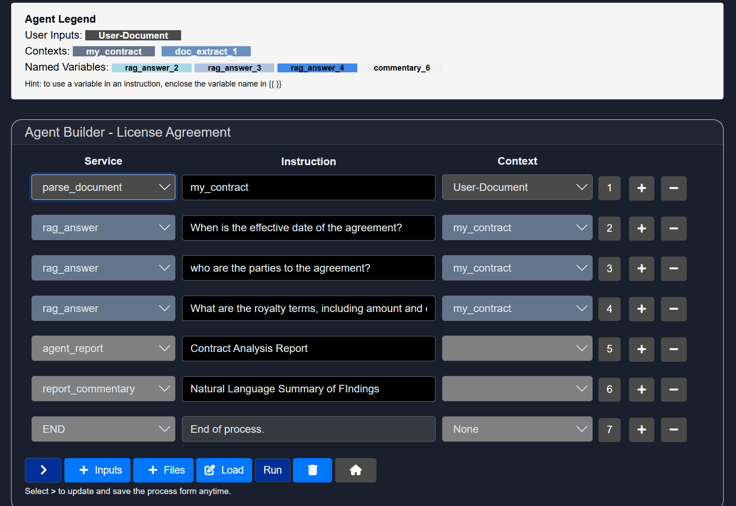Delete row 6 with the minus icon
Image resolution: width=736 pixels, height=506 pixels.
(673, 390)
